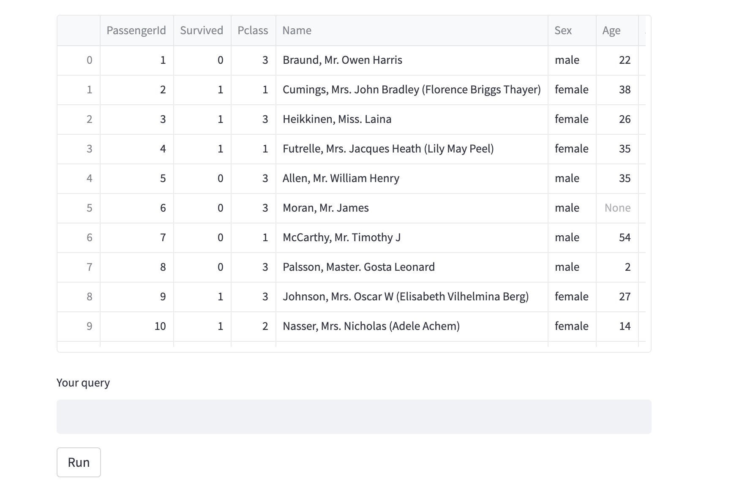The height and width of the screenshot is (501, 742).
Task: Select the Pclass column header
Action: click(x=253, y=30)
